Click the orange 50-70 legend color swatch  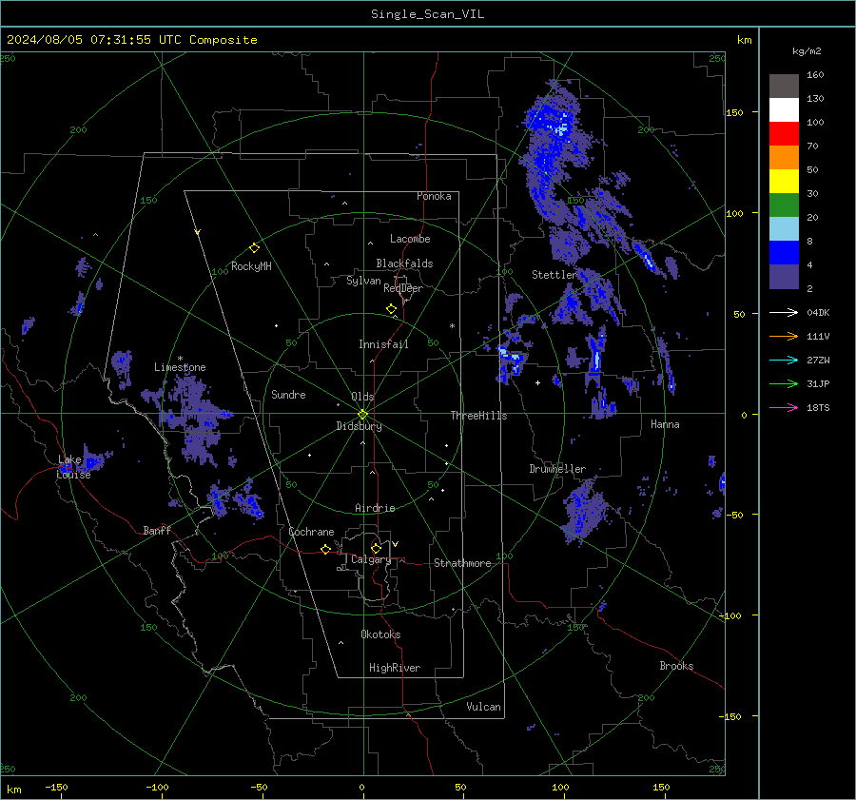[x=784, y=158]
